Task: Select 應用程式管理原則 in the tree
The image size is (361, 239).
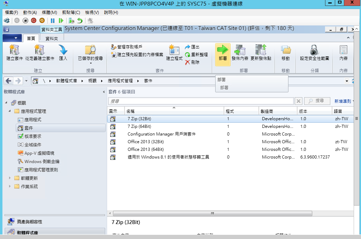Action: click(38, 170)
